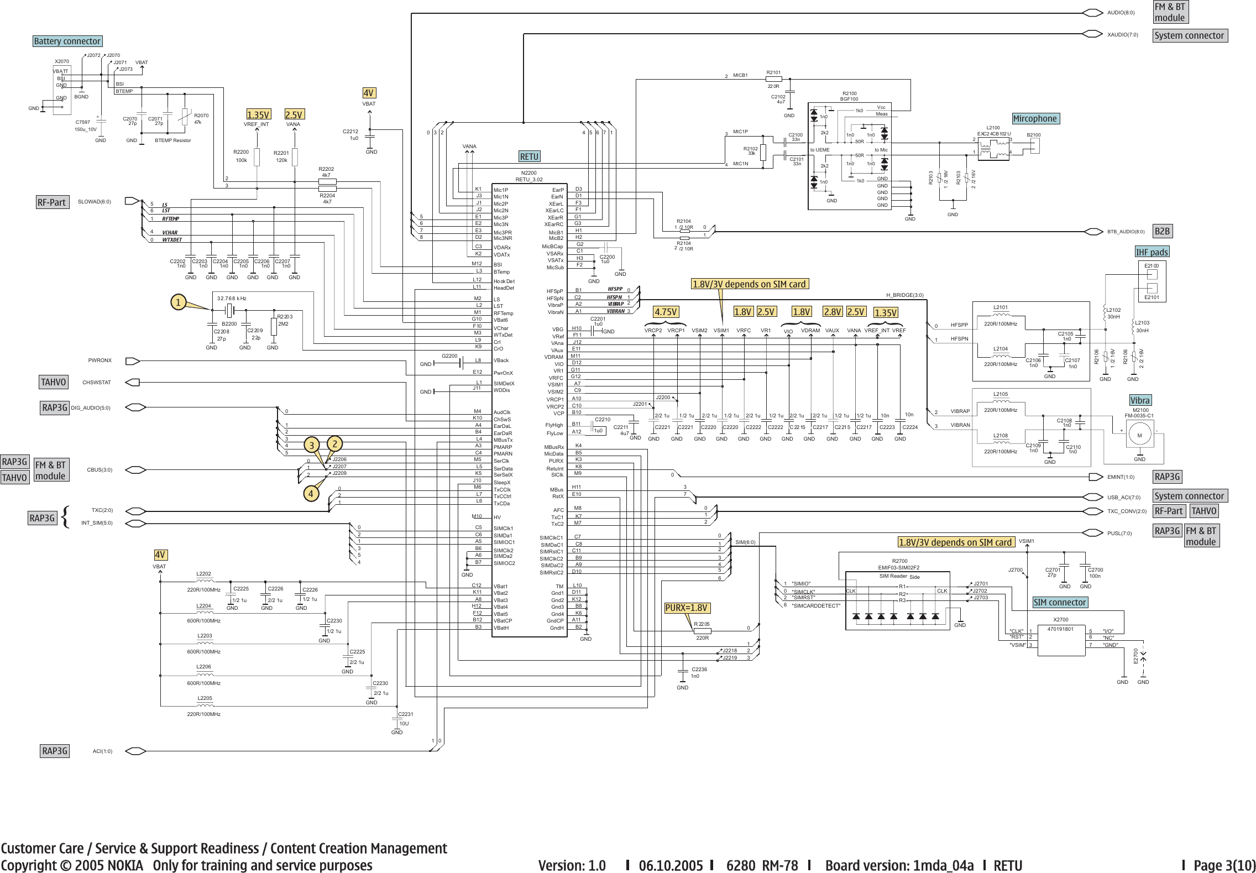Click callout circle numbered 1 near B2200
Screen dimensions: 1256x873
click(x=178, y=302)
